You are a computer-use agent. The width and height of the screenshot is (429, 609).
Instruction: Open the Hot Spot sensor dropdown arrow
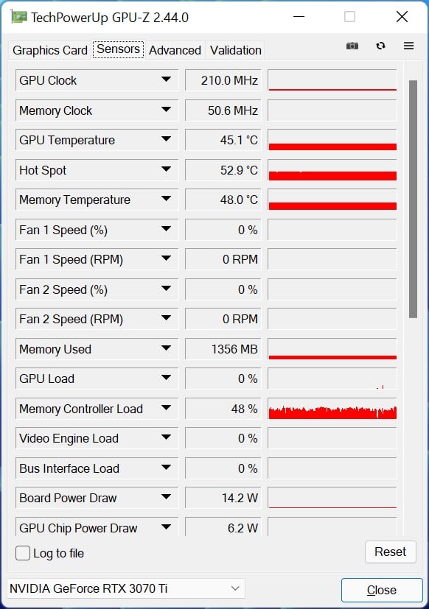pyautogui.click(x=166, y=169)
